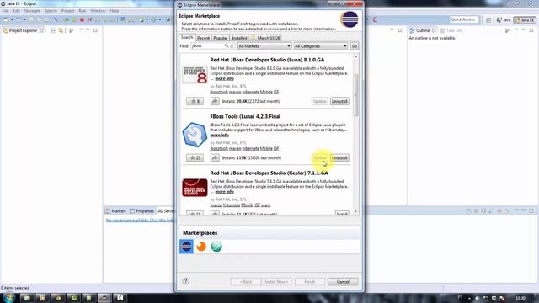The width and height of the screenshot is (539, 303).
Task: Select the orange marketplace catalog icon
Action: click(201, 247)
